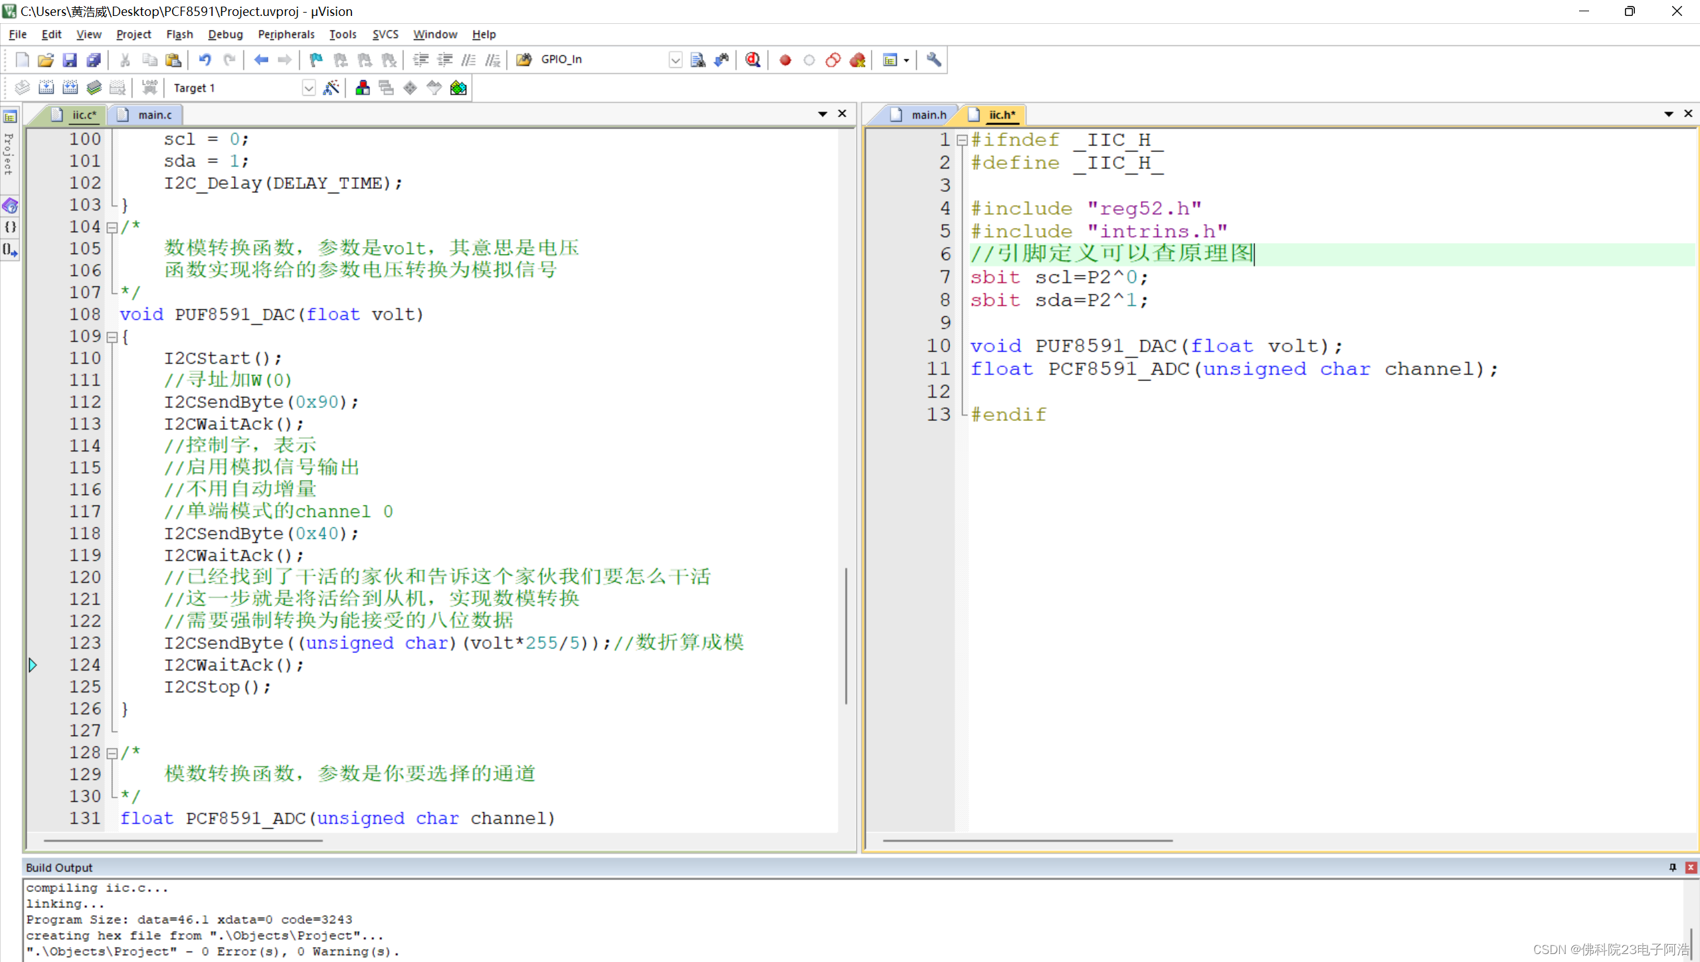Collapse the function body at line 109

tap(112, 337)
